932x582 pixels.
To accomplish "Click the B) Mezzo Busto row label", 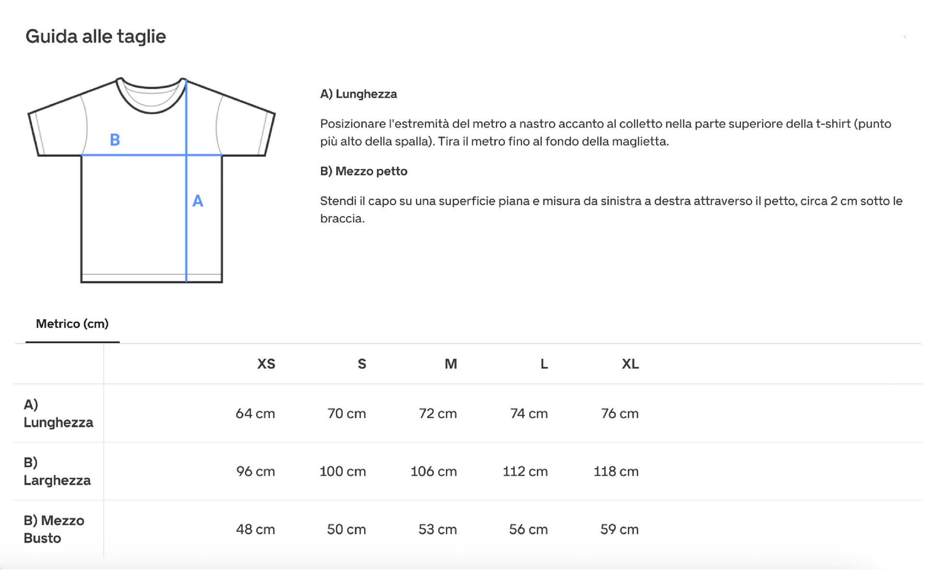I will tap(54, 529).
